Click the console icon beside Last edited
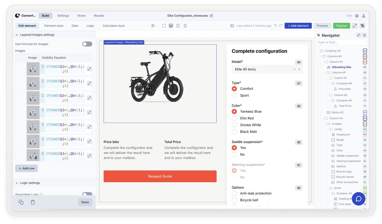This screenshot has height=224, width=382. 232,26
